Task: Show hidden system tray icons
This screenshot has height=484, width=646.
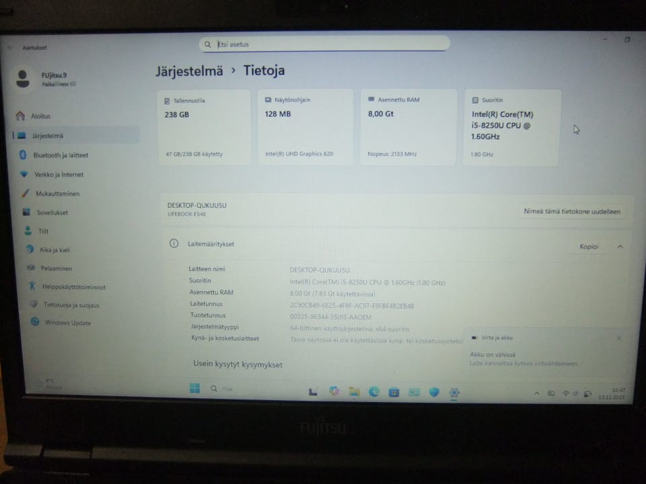Action: point(536,393)
